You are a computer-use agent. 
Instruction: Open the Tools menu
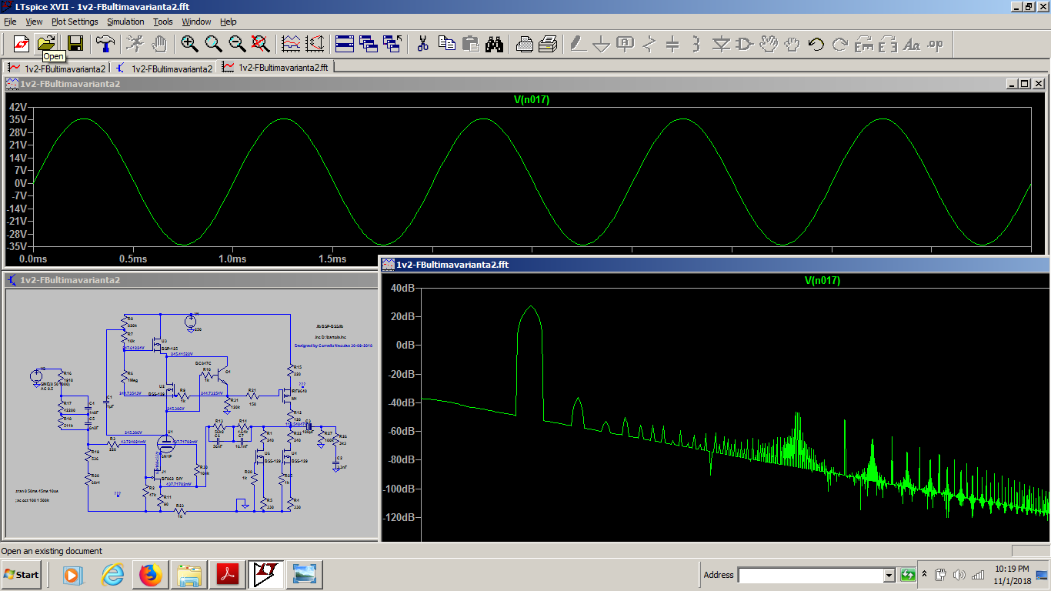[163, 22]
